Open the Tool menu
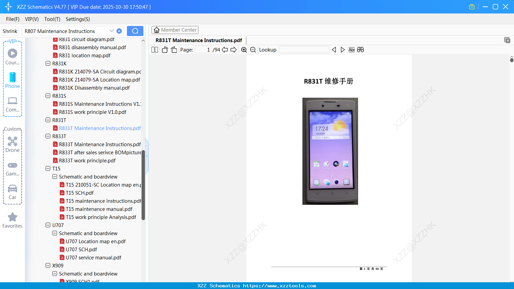This screenshot has height=289, width=514. pyautogui.click(x=52, y=19)
